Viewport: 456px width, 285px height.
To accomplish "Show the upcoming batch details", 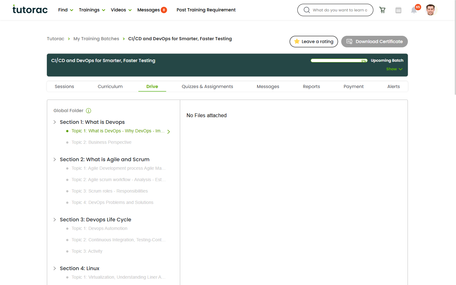I will pyautogui.click(x=394, y=69).
